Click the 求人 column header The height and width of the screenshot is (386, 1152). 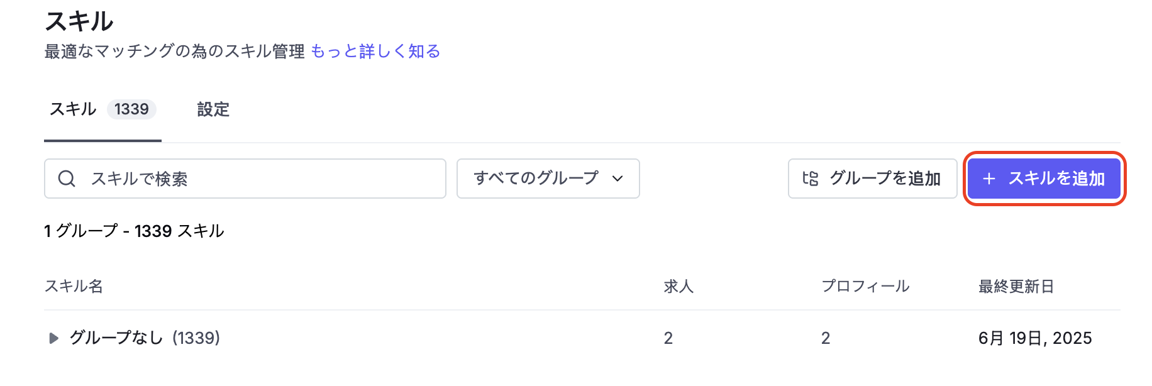[678, 287]
